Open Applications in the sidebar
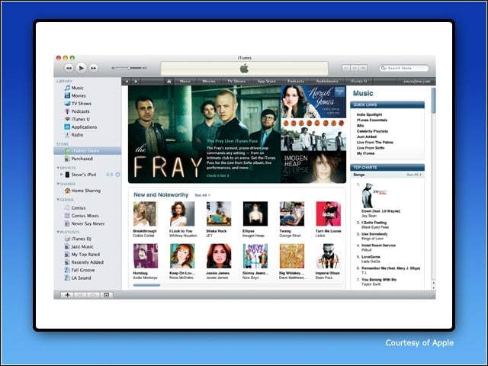The height and width of the screenshot is (366, 488). (x=81, y=127)
